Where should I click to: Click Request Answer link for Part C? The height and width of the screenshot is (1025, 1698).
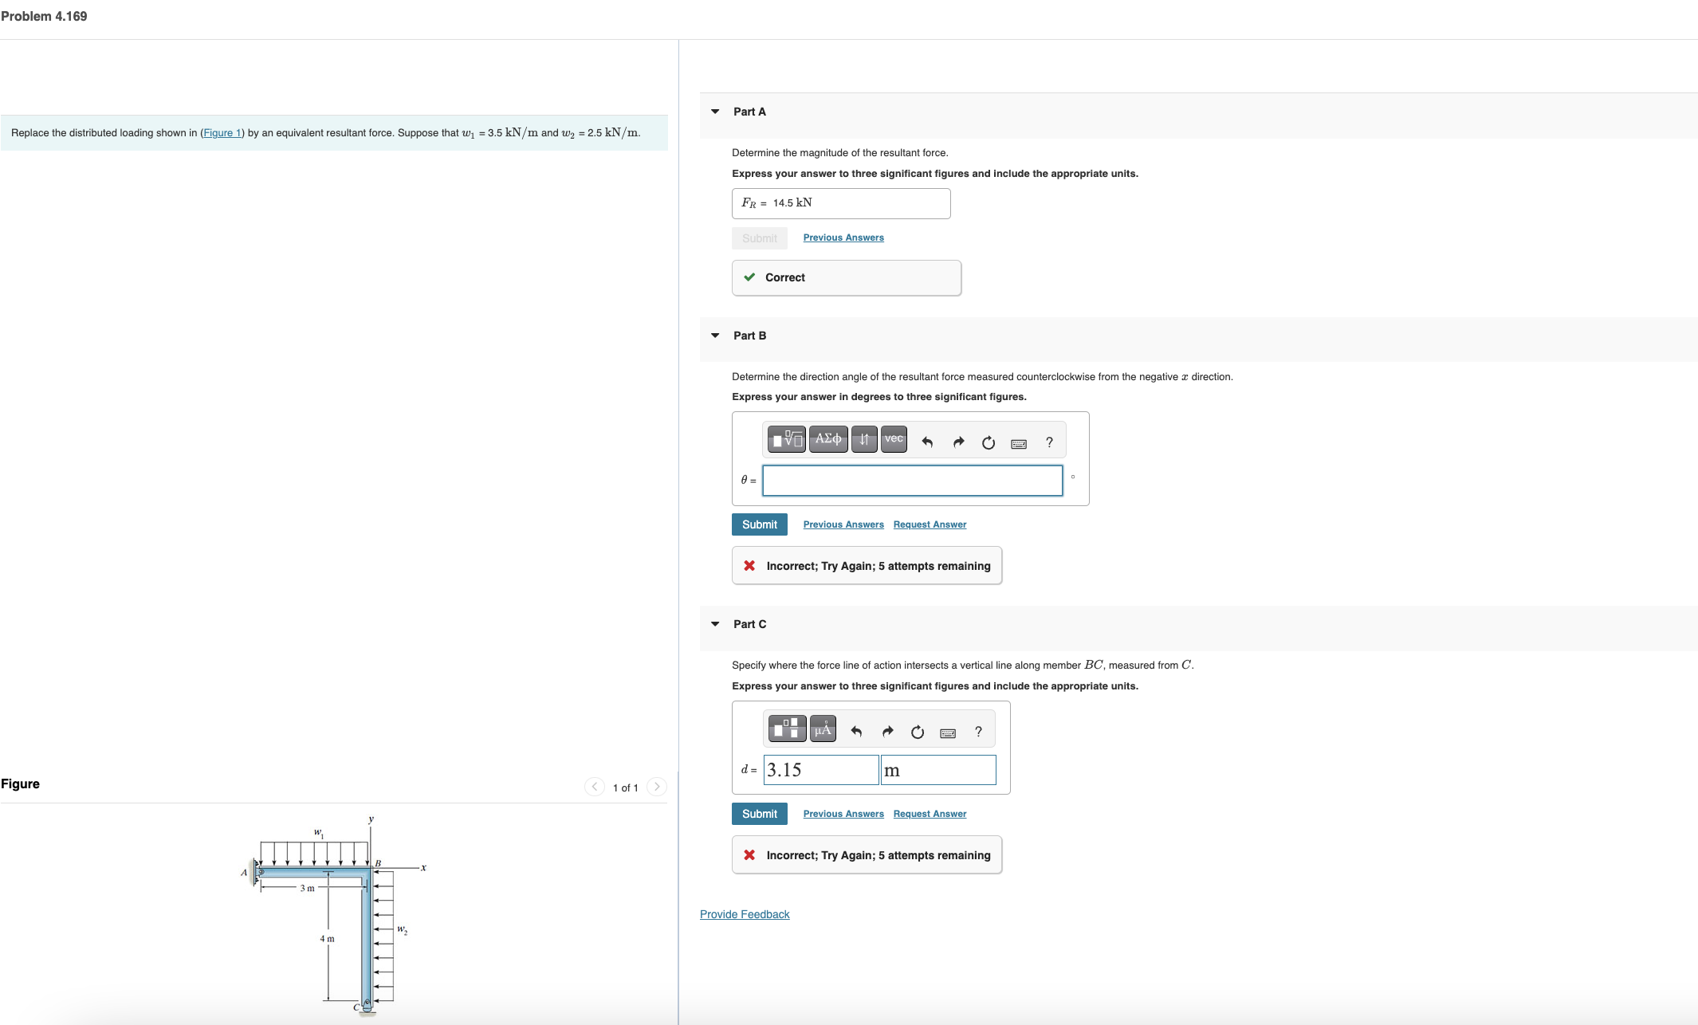[x=930, y=814]
